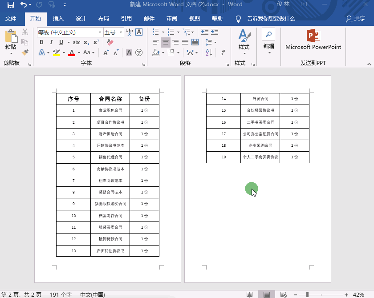
Task: Open the 样式 styles gallery
Action: tap(244, 42)
